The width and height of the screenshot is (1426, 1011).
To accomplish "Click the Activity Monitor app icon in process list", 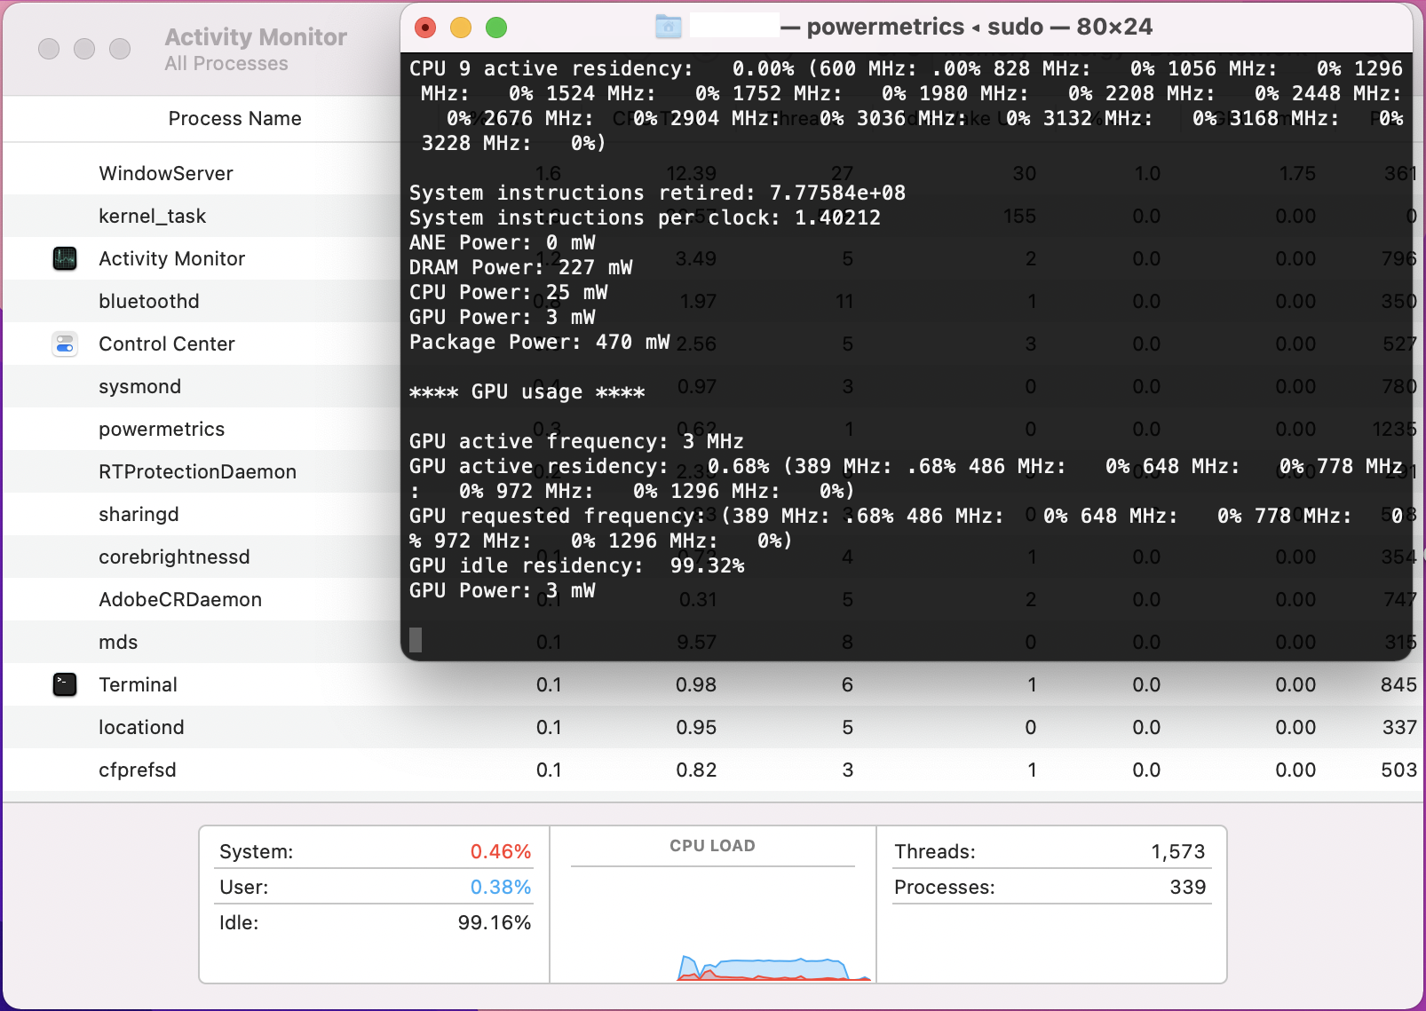I will [65, 258].
